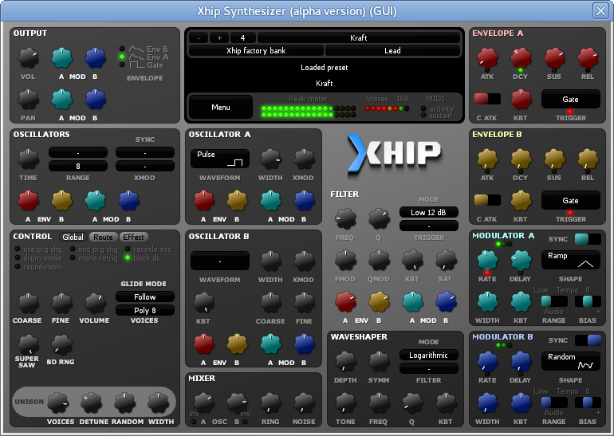
Task: Click the Filter SAT knob
Action: [x=446, y=261]
